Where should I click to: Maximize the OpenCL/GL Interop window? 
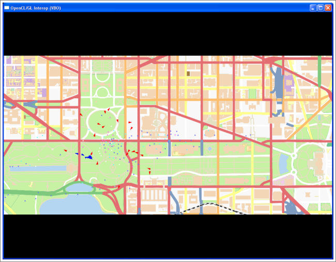pos(320,8)
